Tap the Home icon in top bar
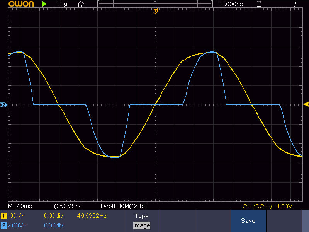Viewport: 309px width, 232px height. pyautogui.click(x=81, y=4)
